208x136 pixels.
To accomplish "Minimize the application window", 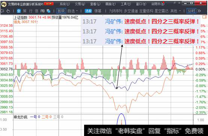I will point(185,3).
